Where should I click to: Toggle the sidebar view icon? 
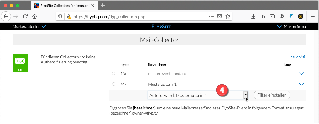pyautogui.click(x=272, y=17)
